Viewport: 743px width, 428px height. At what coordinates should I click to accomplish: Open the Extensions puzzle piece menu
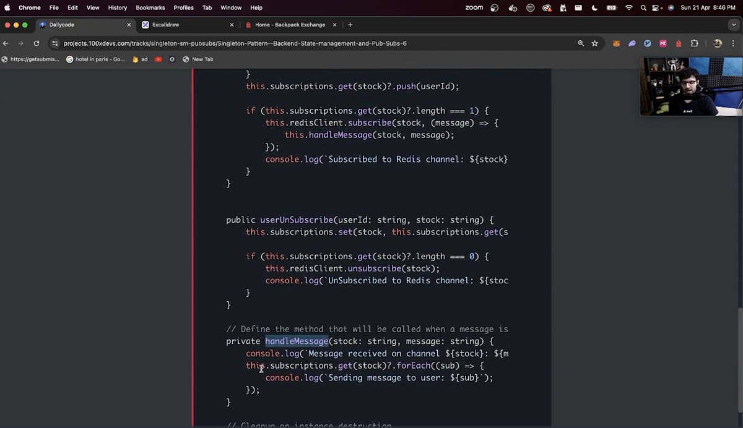(x=694, y=43)
